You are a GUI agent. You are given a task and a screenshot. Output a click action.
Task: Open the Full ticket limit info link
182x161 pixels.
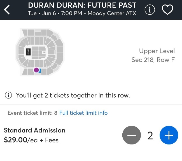tap(83, 113)
